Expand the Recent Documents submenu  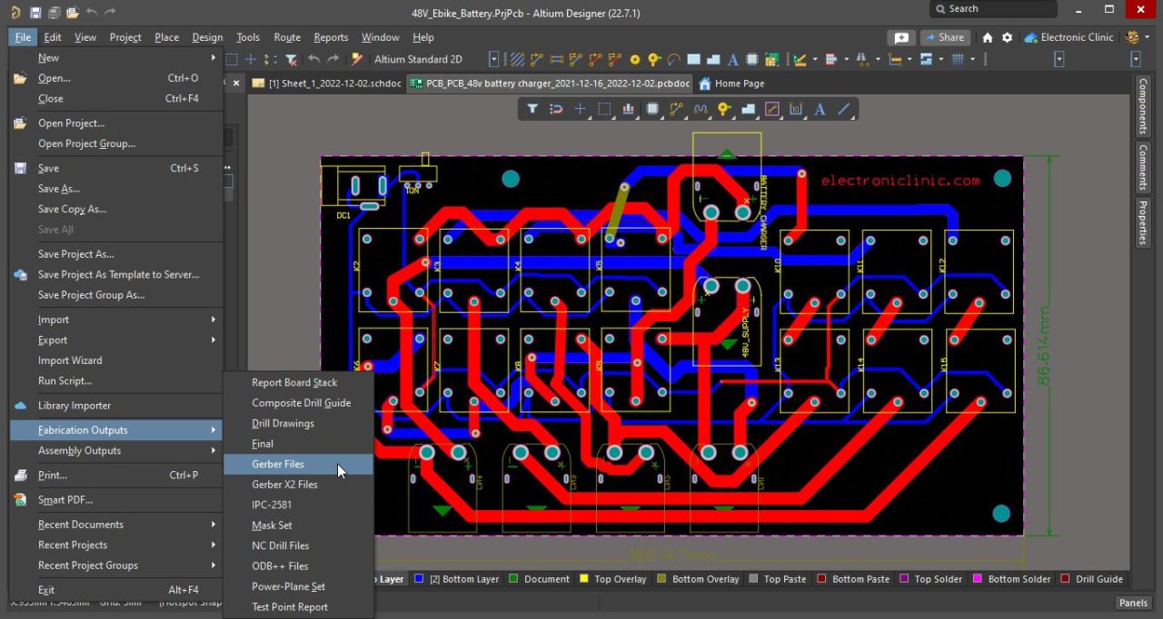pyautogui.click(x=115, y=524)
